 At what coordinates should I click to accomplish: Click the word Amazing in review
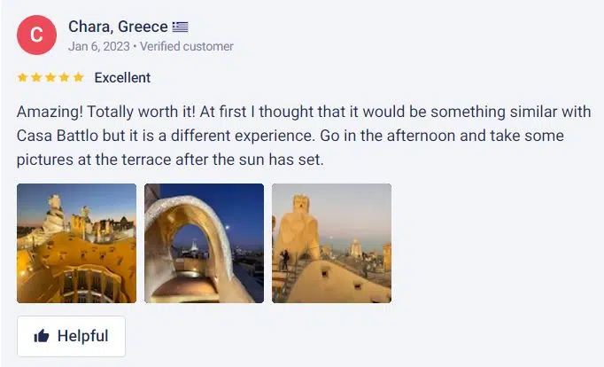tap(50, 112)
